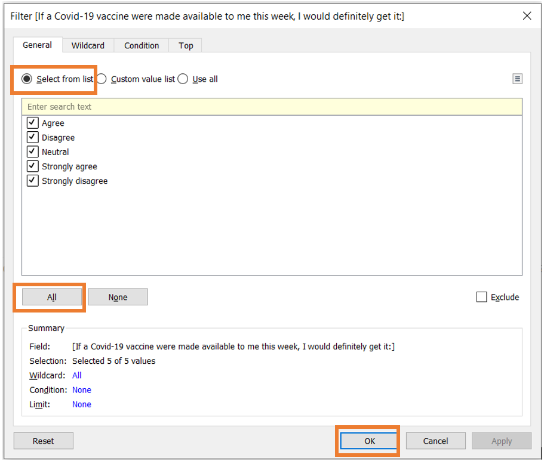Screen dimensions: 544x461
Task: Toggle the Neutral checkbox
Action: coord(33,152)
